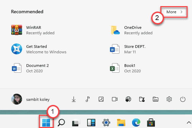Expand the More recommended items
Image resolution: width=192 pixels, height=128 pixels.
click(175, 12)
